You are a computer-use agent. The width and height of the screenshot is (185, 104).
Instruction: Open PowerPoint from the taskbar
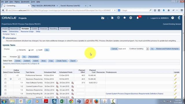[88, 101]
